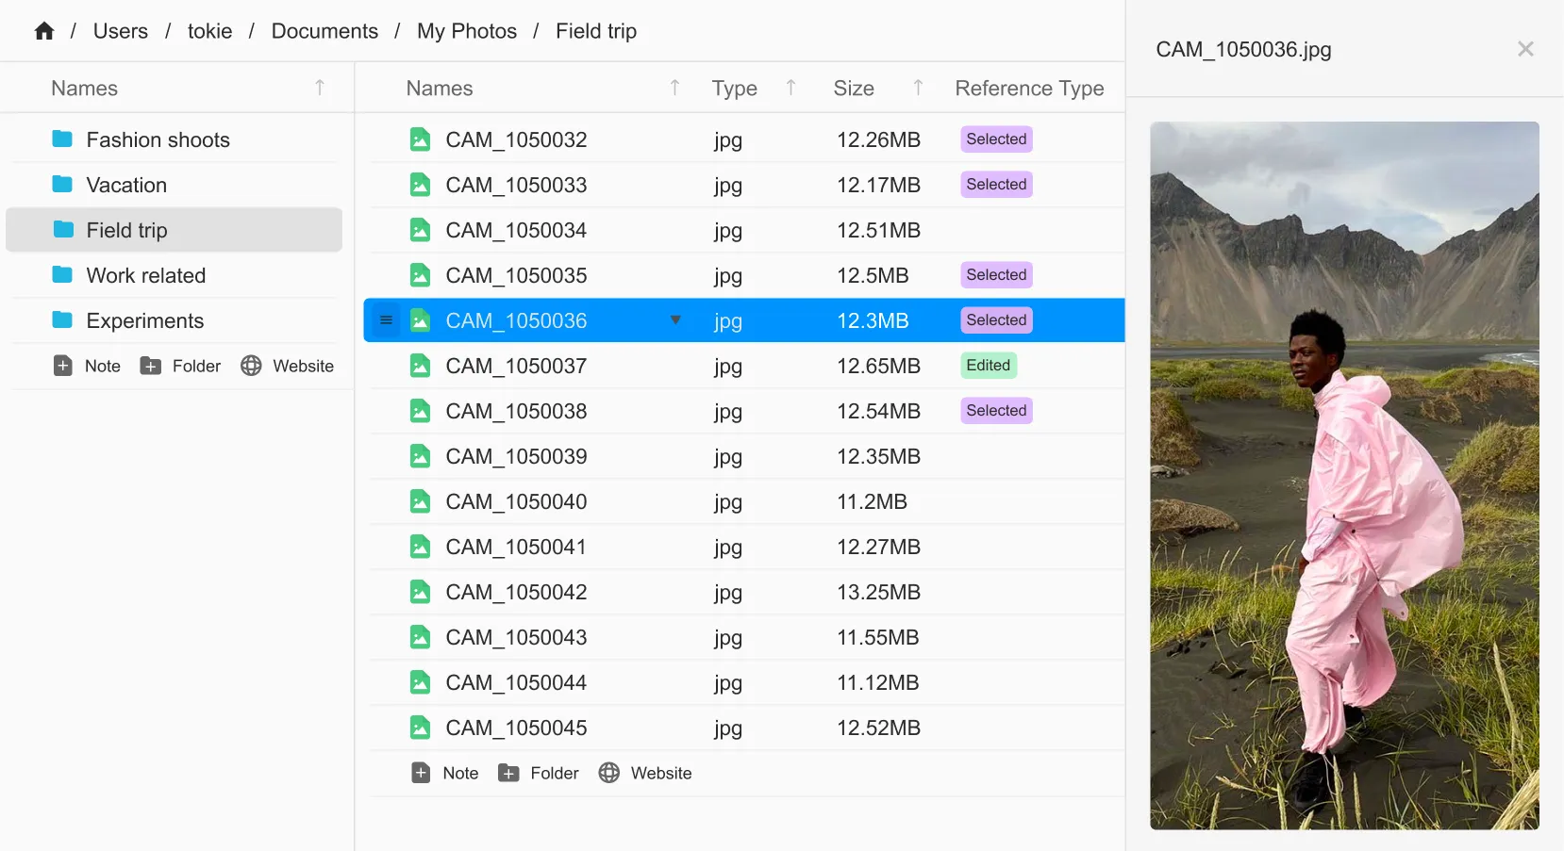Click the drag handle icon on CAM_1050036 row
Viewport: 1564px width, 851px height.
click(386, 320)
